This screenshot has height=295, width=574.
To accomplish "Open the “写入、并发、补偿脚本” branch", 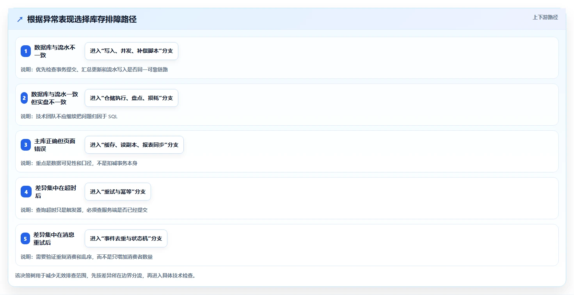I will [132, 51].
